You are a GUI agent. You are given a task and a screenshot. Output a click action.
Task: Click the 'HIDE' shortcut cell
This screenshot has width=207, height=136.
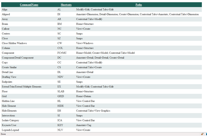point(60,106)
